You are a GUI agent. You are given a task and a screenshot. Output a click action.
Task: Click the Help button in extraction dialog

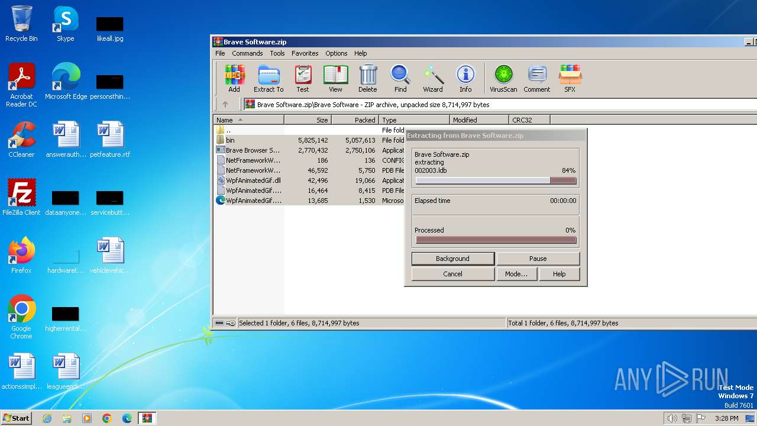[559, 274]
